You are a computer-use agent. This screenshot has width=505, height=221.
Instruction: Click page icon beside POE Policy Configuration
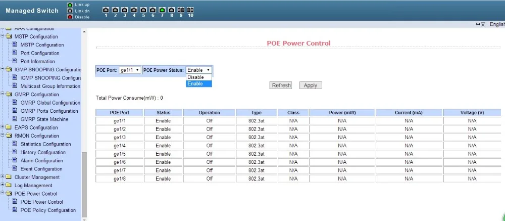(x=15, y=210)
